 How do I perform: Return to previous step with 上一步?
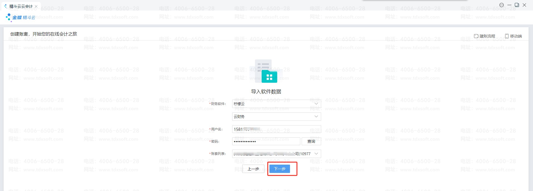pos(253,169)
